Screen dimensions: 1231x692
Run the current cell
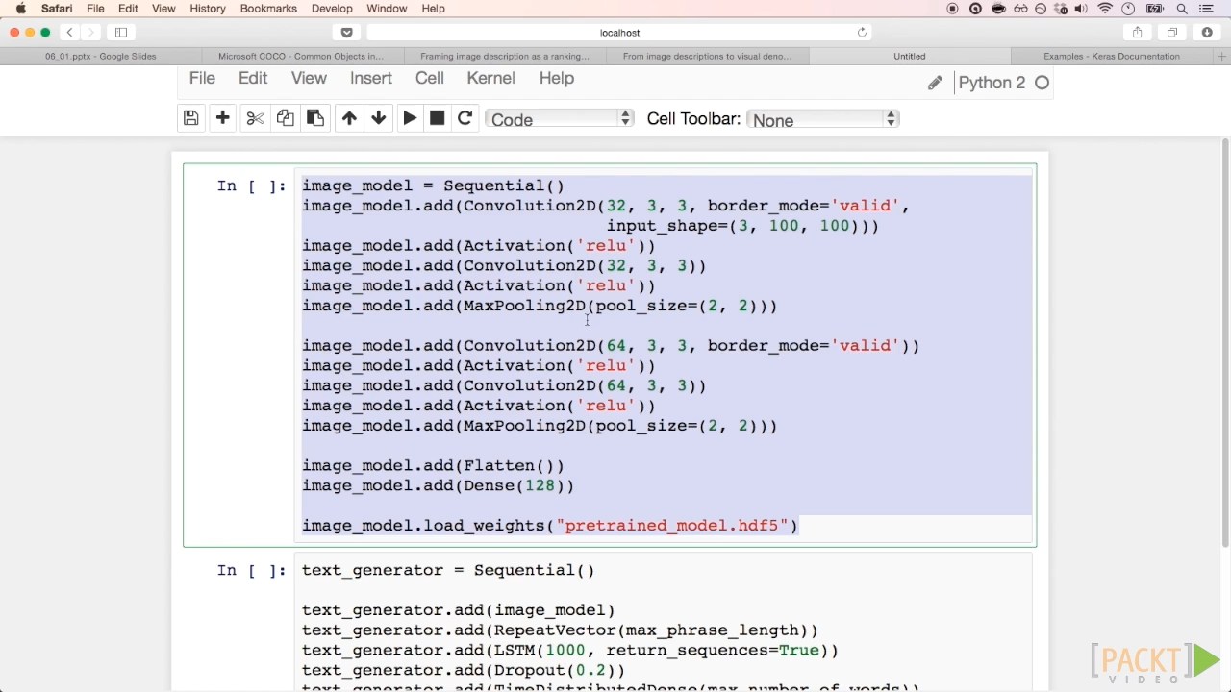(x=410, y=118)
